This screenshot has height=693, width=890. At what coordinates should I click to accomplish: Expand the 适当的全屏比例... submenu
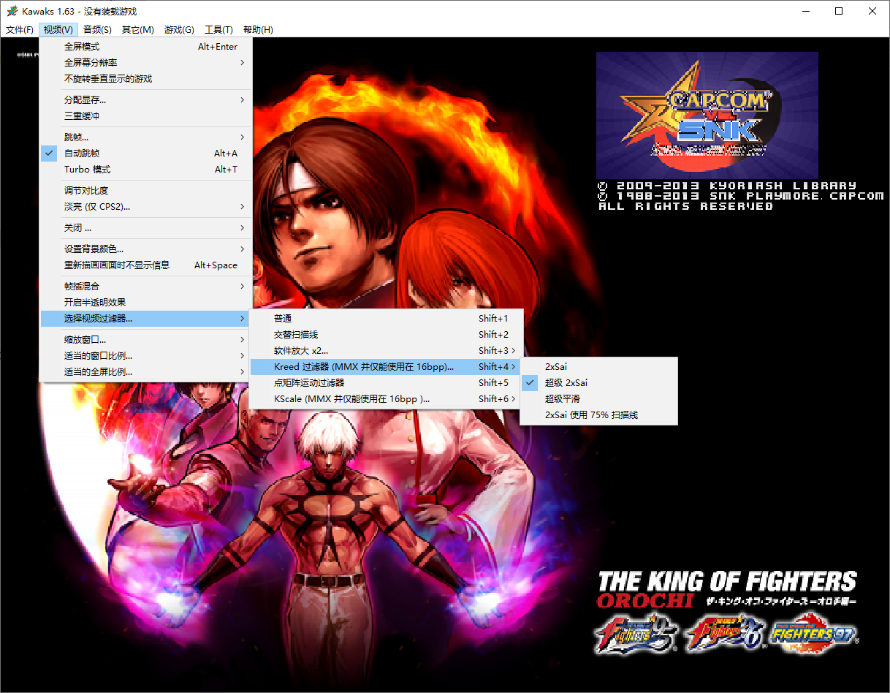click(x=146, y=372)
